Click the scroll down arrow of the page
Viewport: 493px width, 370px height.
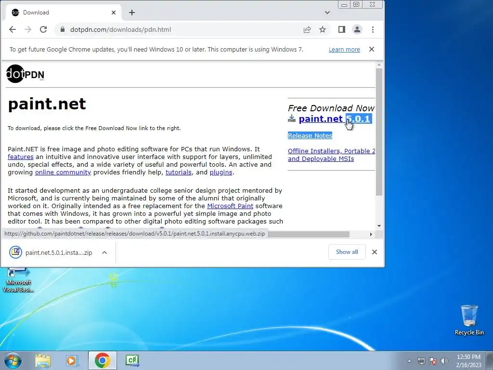click(x=379, y=226)
